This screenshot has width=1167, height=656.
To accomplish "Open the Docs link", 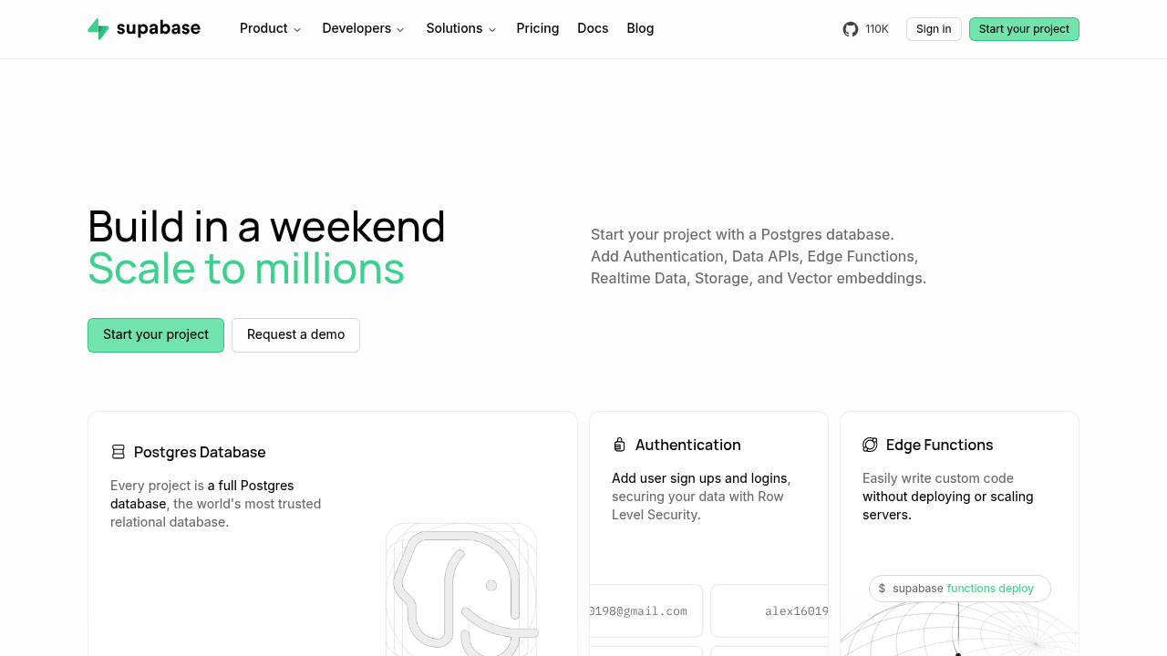I will point(593,28).
